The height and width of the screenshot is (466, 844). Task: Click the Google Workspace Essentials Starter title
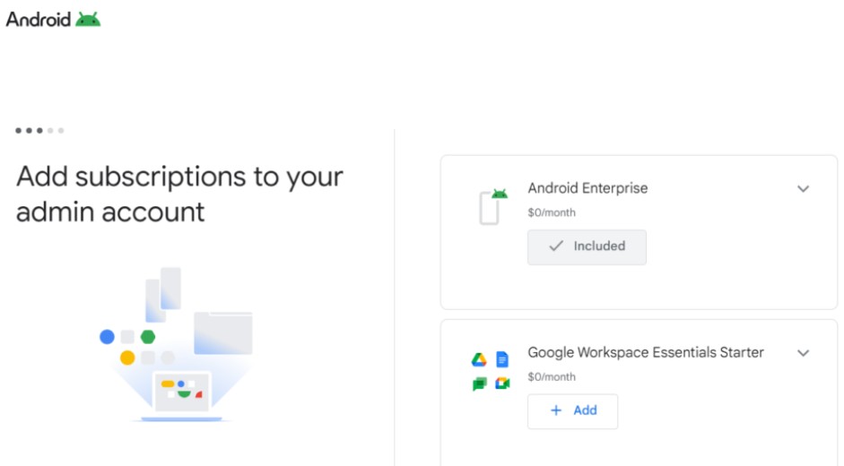tap(646, 352)
